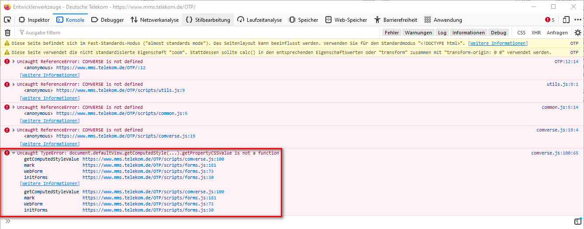Screen dimensions: 584x229
Task: Enable the Anfragen filter
Action: 557,33
